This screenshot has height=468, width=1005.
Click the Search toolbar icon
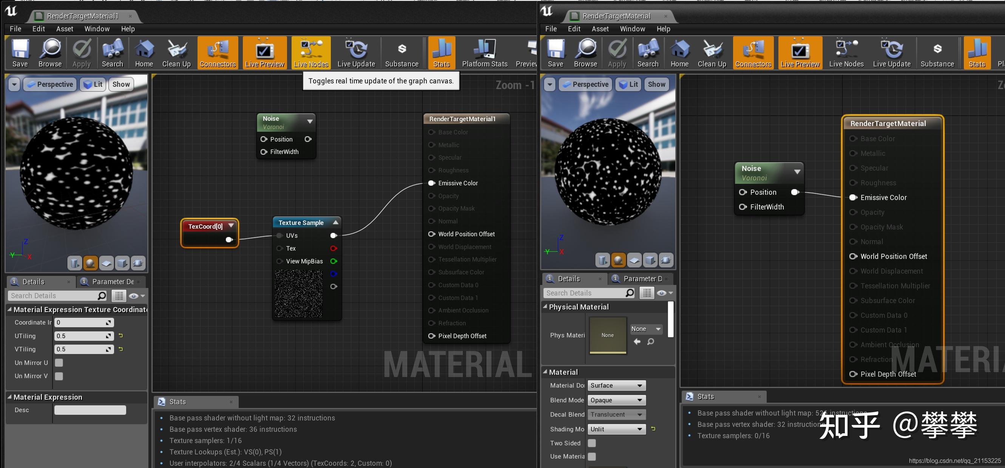click(113, 53)
